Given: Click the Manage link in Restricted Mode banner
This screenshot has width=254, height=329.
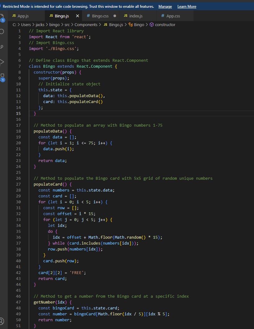Looking at the screenshot, I should pyautogui.click(x=165, y=7).
